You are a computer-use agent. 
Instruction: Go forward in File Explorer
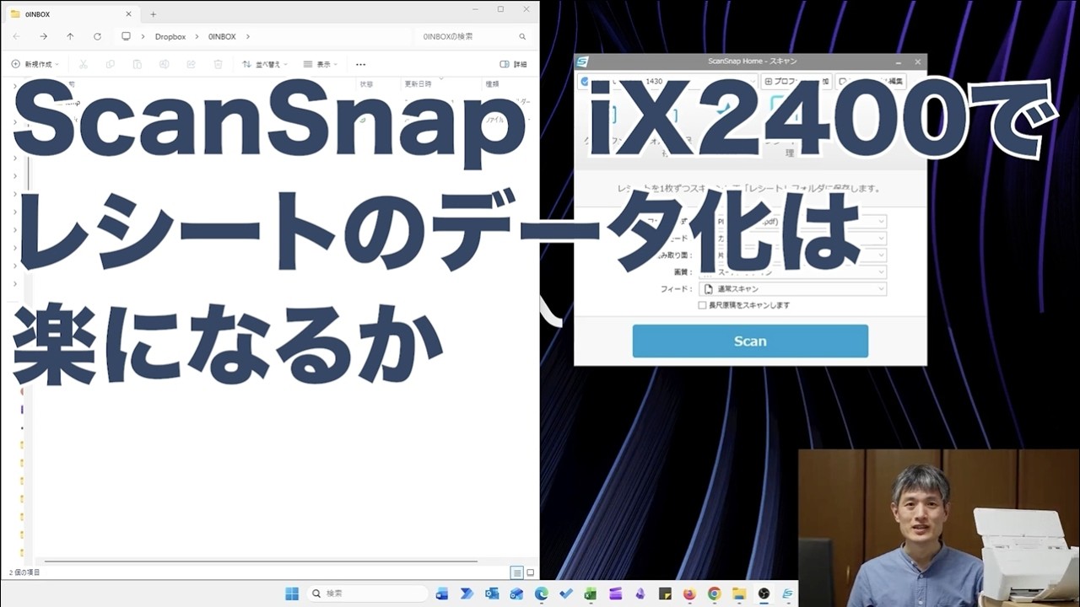click(44, 36)
